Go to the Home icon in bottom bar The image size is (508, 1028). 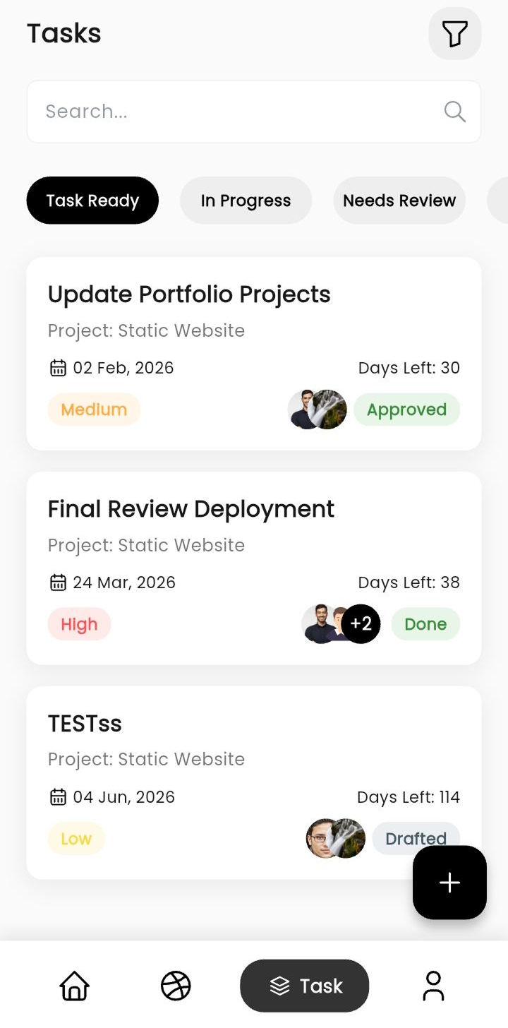pyautogui.click(x=75, y=986)
